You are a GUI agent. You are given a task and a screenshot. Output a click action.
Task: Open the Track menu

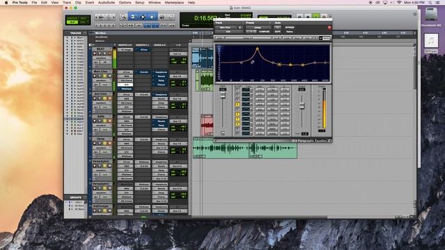67,3
